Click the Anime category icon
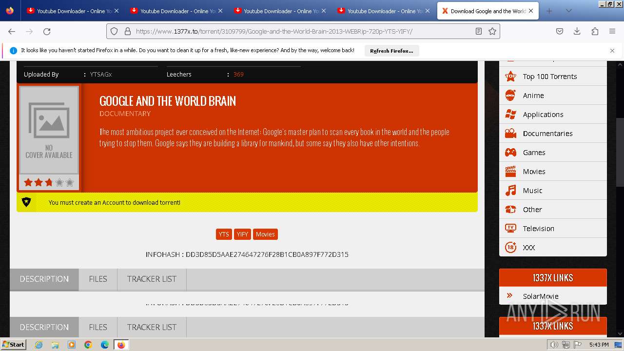Viewport: 624px width, 351px height. click(x=510, y=95)
